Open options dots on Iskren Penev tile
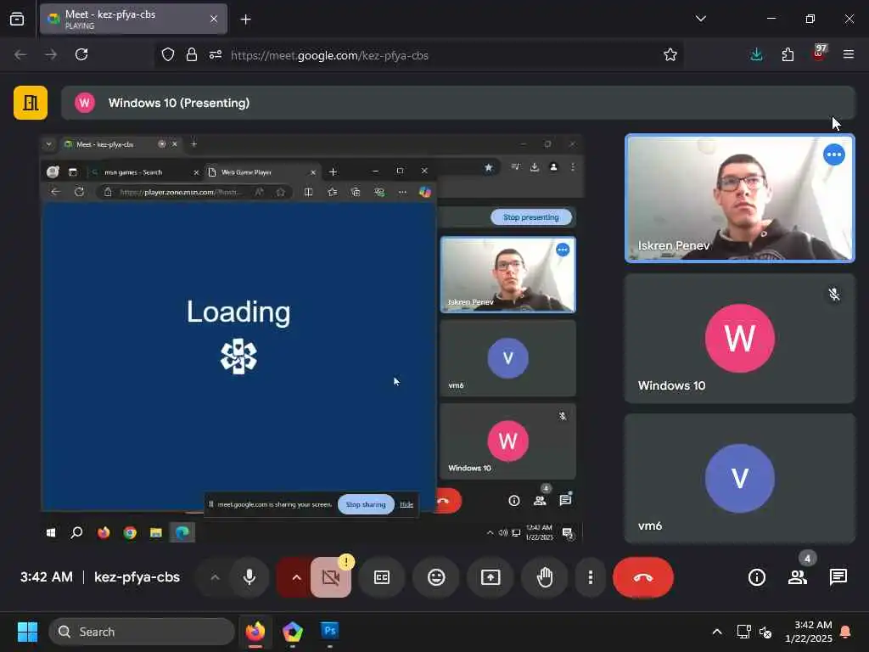This screenshot has width=869, height=652. click(834, 155)
